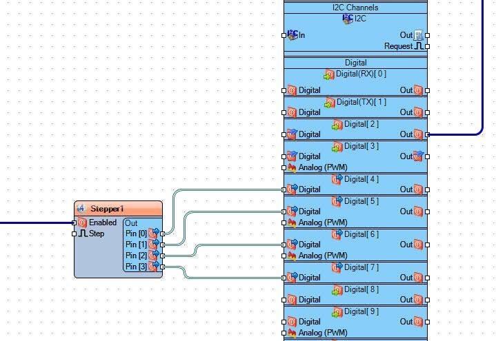Select the Stepper1 component header

pos(118,208)
